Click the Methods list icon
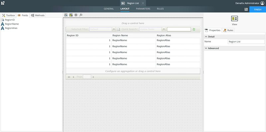This screenshot has height=132, width=266. [x=32, y=15]
